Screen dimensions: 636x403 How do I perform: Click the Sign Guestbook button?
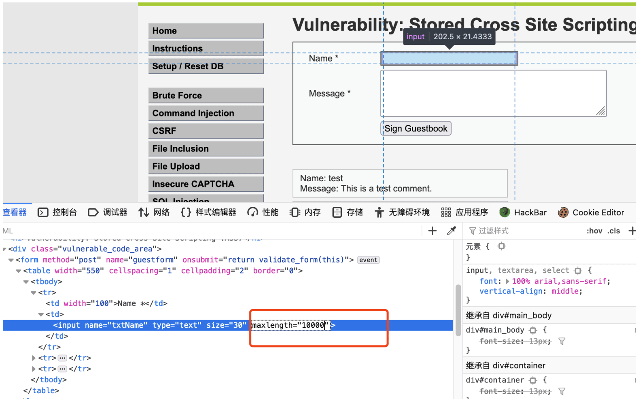(416, 129)
